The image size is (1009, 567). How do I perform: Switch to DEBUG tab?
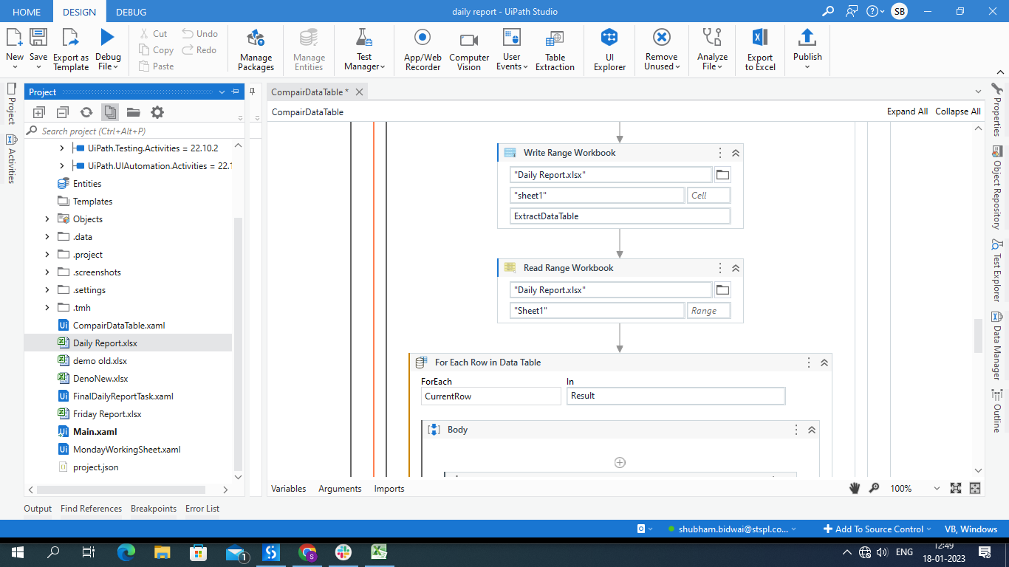(131, 12)
